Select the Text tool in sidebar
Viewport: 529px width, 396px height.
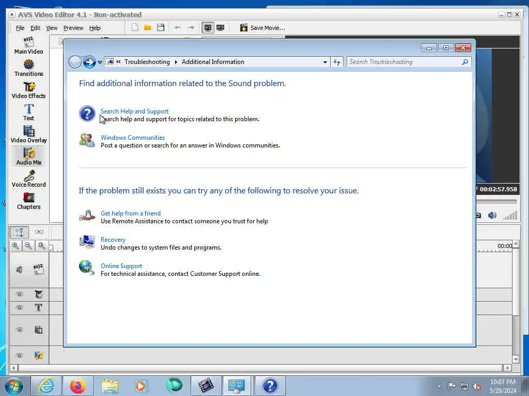(x=29, y=112)
